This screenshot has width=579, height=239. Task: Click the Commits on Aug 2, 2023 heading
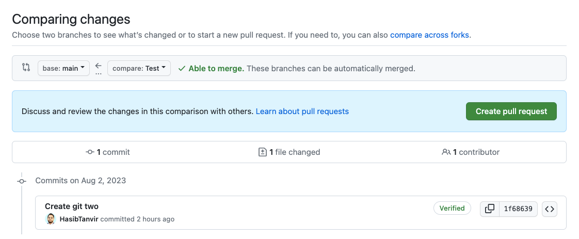[x=81, y=181]
